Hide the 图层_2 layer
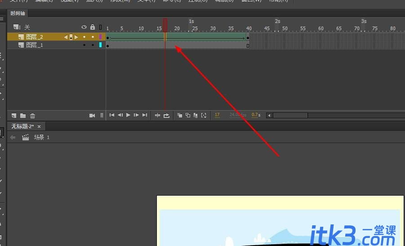405x246 pixels. [84, 37]
